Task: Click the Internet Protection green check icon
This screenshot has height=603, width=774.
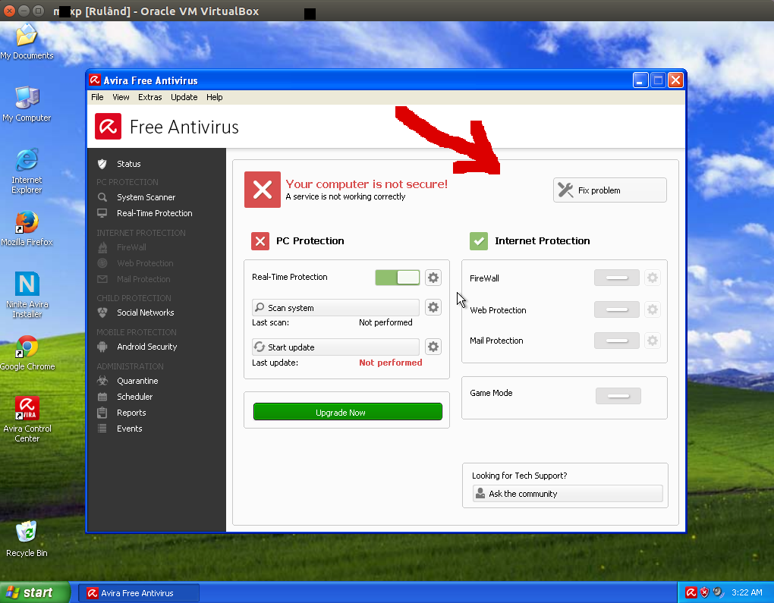Action: coord(478,241)
